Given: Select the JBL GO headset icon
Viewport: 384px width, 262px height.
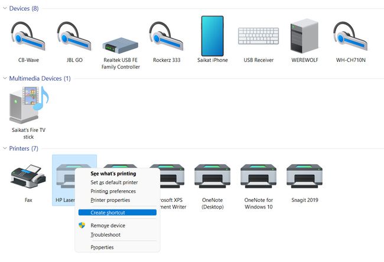Looking at the screenshot, I should click(74, 36).
